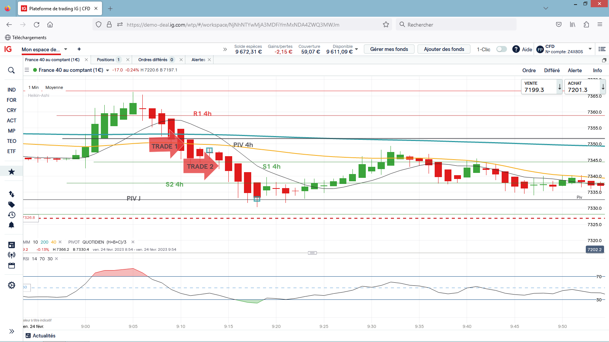Open chart hamburger menu
The height and width of the screenshot is (342, 609).
pyautogui.click(x=27, y=70)
